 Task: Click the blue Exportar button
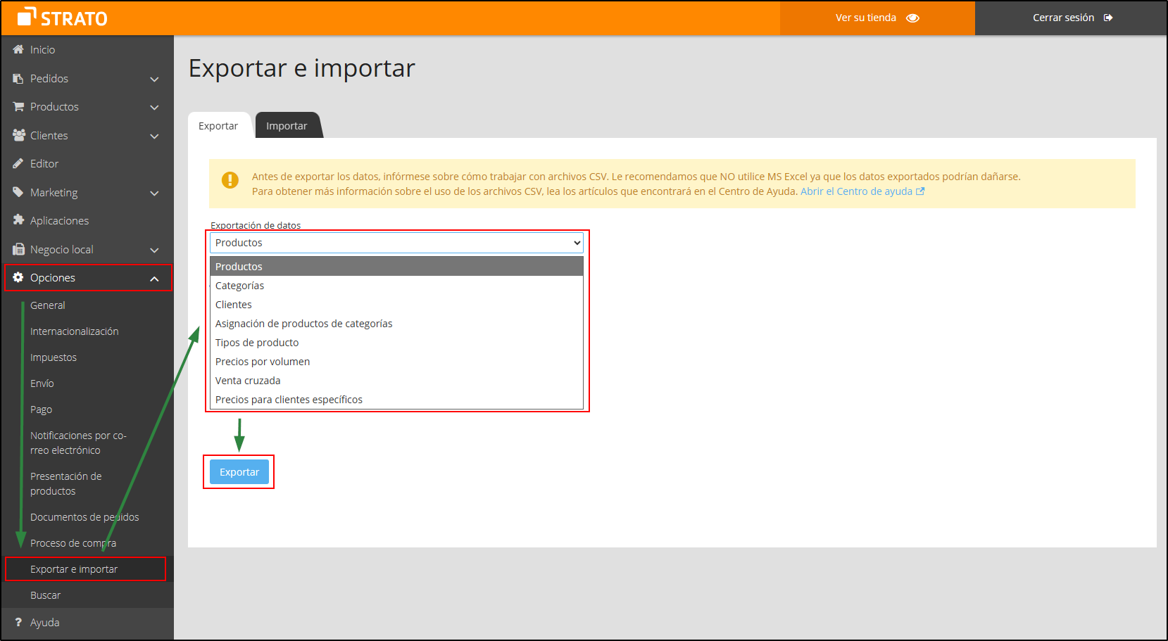(239, 471)
